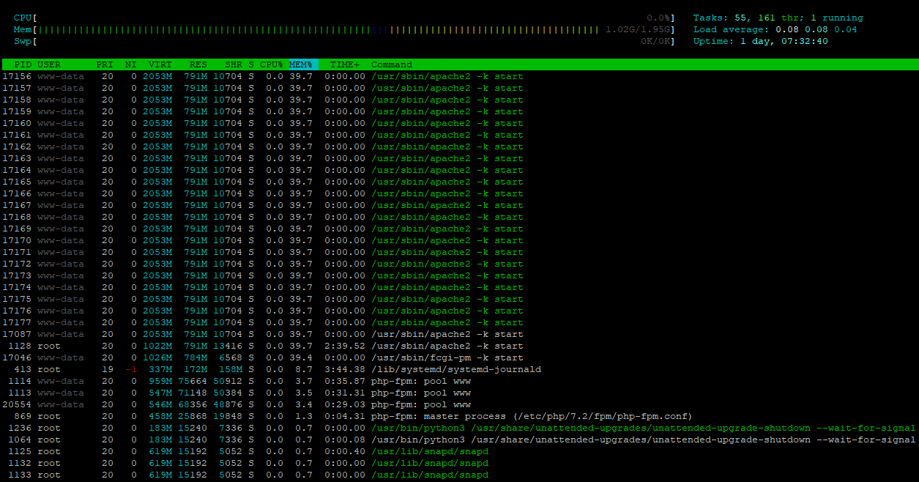Sort by the VIRT column header
Image resolution: width=919 pixels, height=482 pixels.
(x=160, y=64)
